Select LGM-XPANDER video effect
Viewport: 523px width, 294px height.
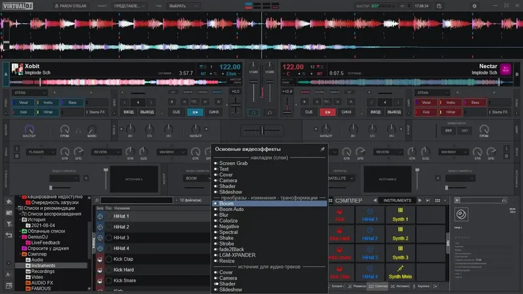(x=237, y=255)
